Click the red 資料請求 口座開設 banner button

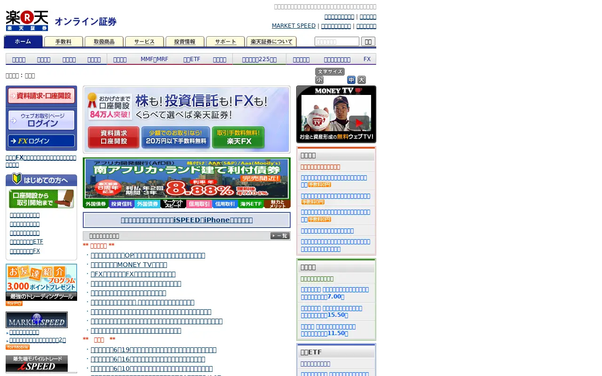coord(114,138)
